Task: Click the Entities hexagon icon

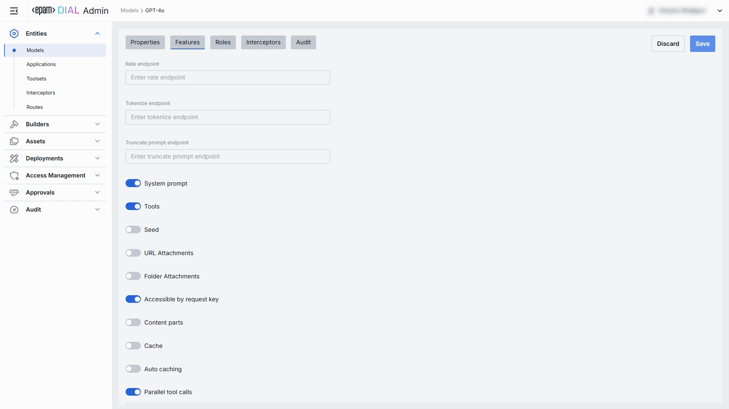Action: pos(14,34)
